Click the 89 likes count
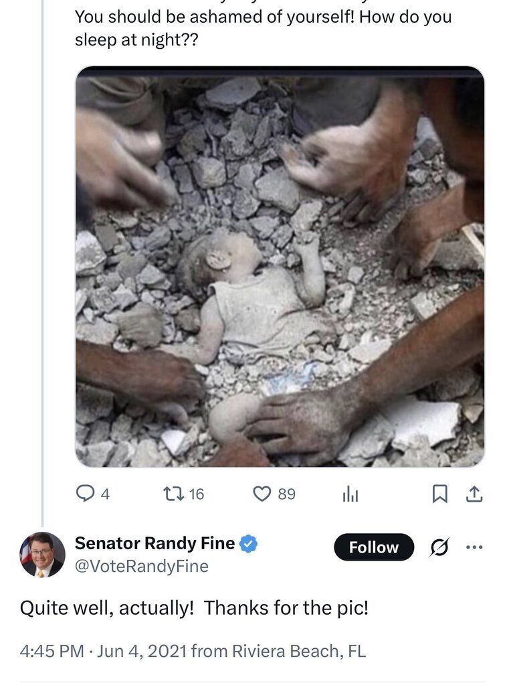This screenshot has height=685, width=505. point(286,494)
